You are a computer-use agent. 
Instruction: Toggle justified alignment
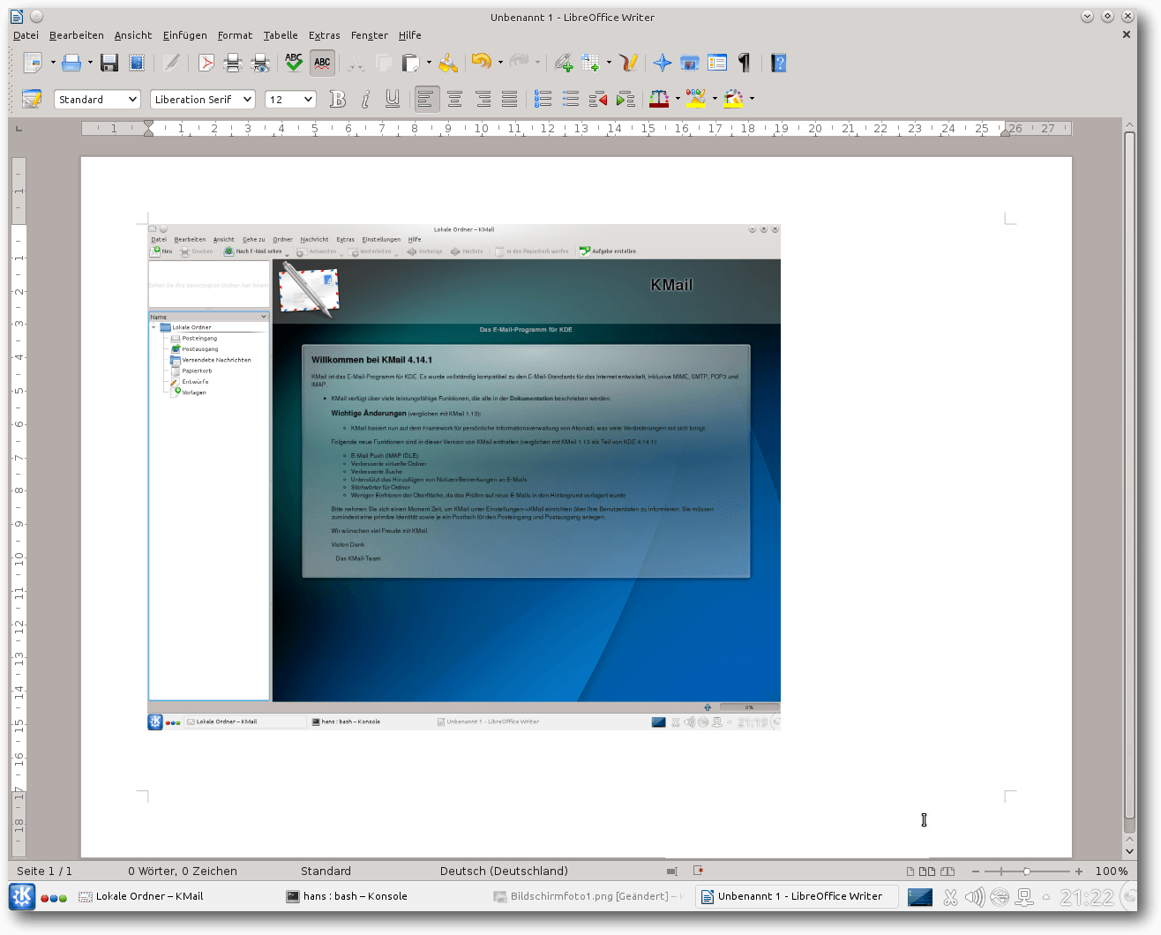[x=510, y=99]
